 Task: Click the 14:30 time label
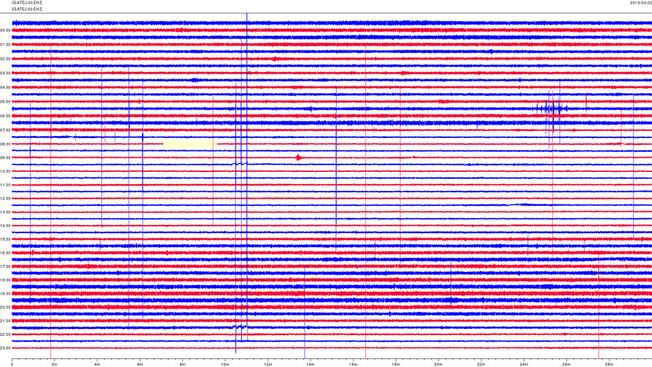(x=5, y=226)
